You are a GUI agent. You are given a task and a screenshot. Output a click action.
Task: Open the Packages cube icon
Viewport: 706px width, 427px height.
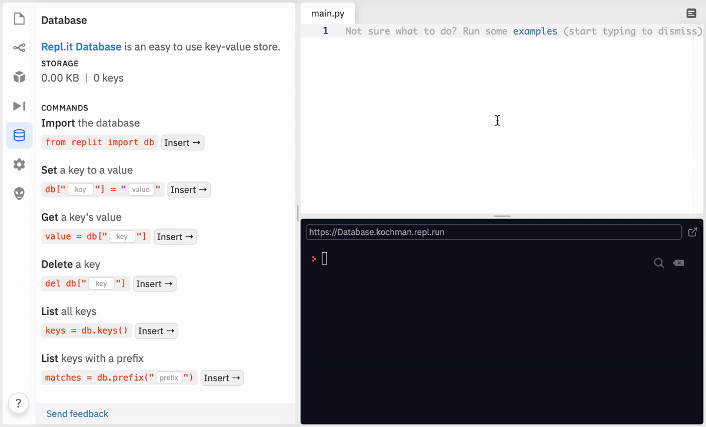pyautogui.click(x=19, y=77)
